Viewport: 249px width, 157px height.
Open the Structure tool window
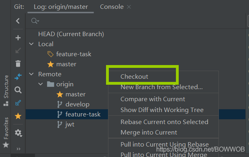(x=6, y=90)
